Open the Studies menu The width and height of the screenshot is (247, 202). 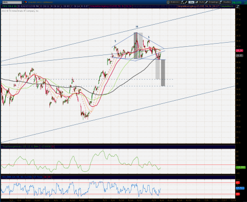(225, 2)
